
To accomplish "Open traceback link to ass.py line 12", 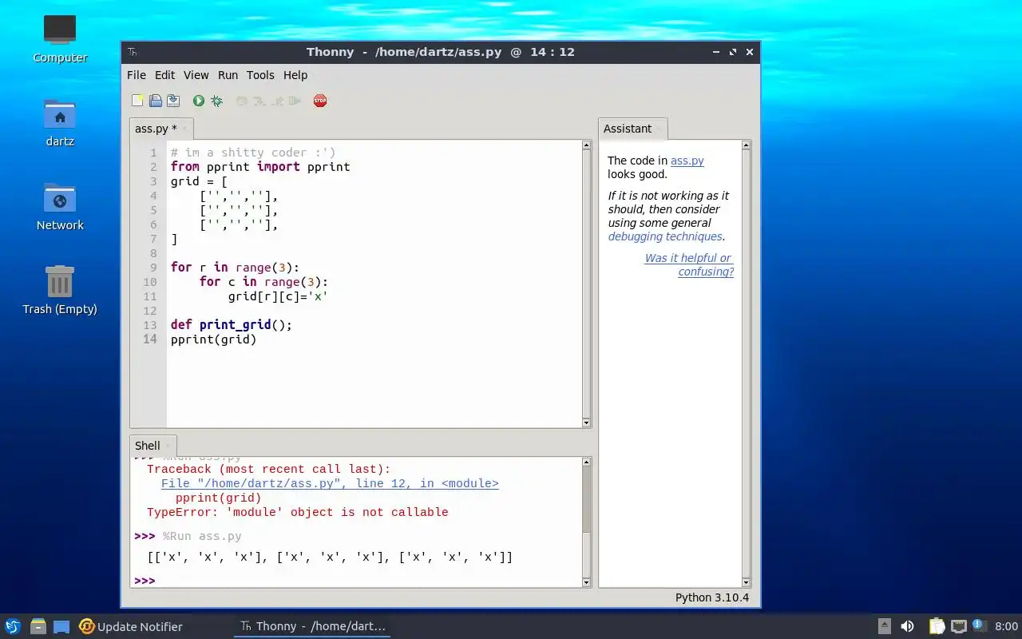I will click(330, 483).
